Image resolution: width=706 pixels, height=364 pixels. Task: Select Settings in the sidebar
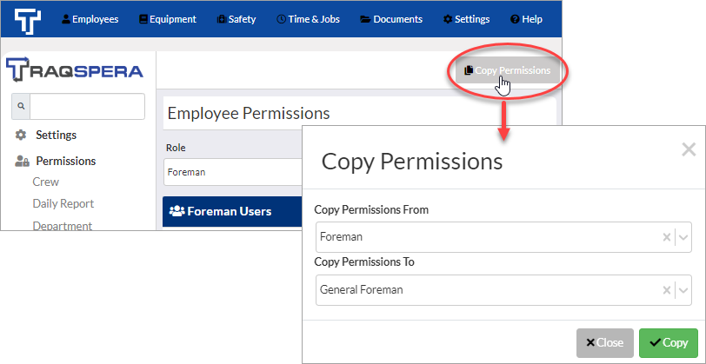(56, 135)
